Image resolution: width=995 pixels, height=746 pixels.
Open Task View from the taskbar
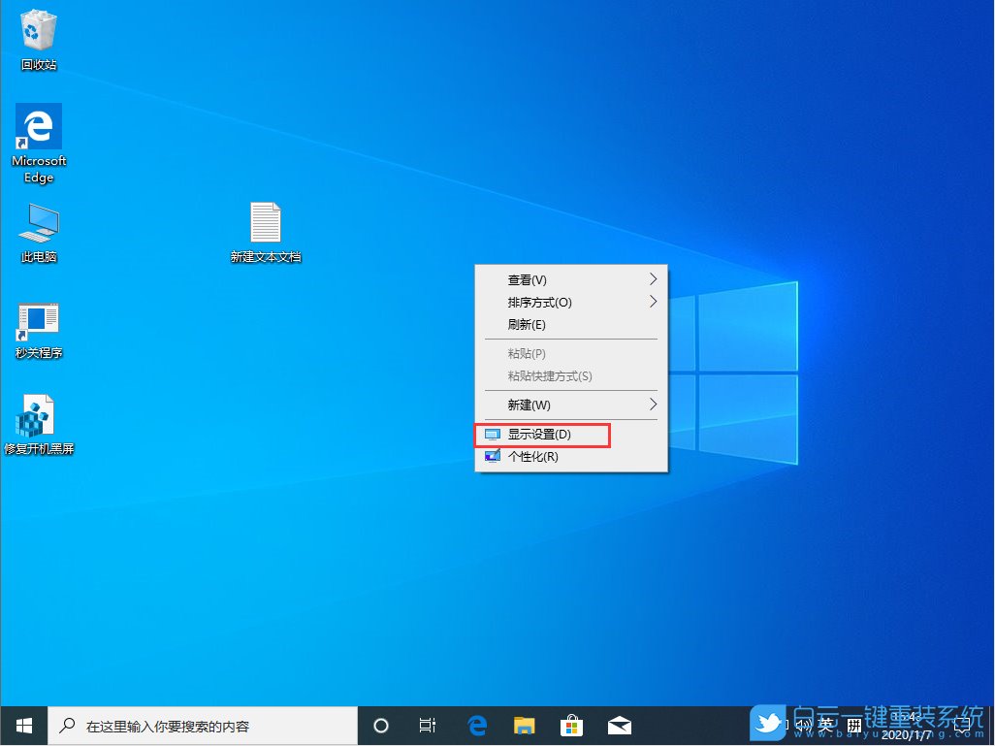[427, 725]
